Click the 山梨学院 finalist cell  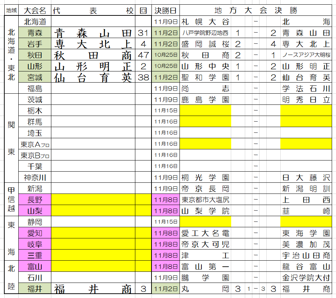click(x=205, y=211)
